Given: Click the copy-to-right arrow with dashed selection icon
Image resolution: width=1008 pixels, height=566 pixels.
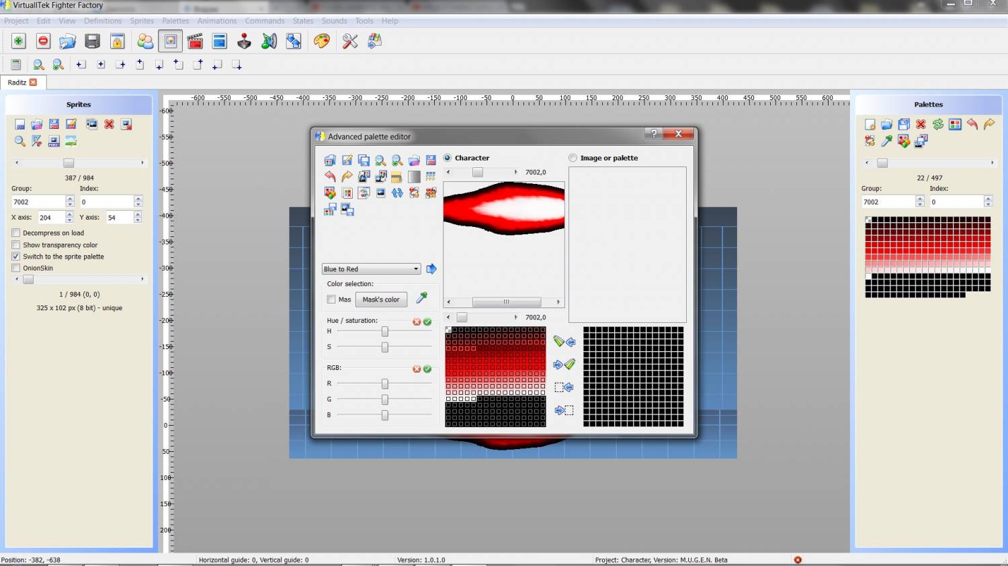Looking at the screenshot, I should (x=564, y=410).
